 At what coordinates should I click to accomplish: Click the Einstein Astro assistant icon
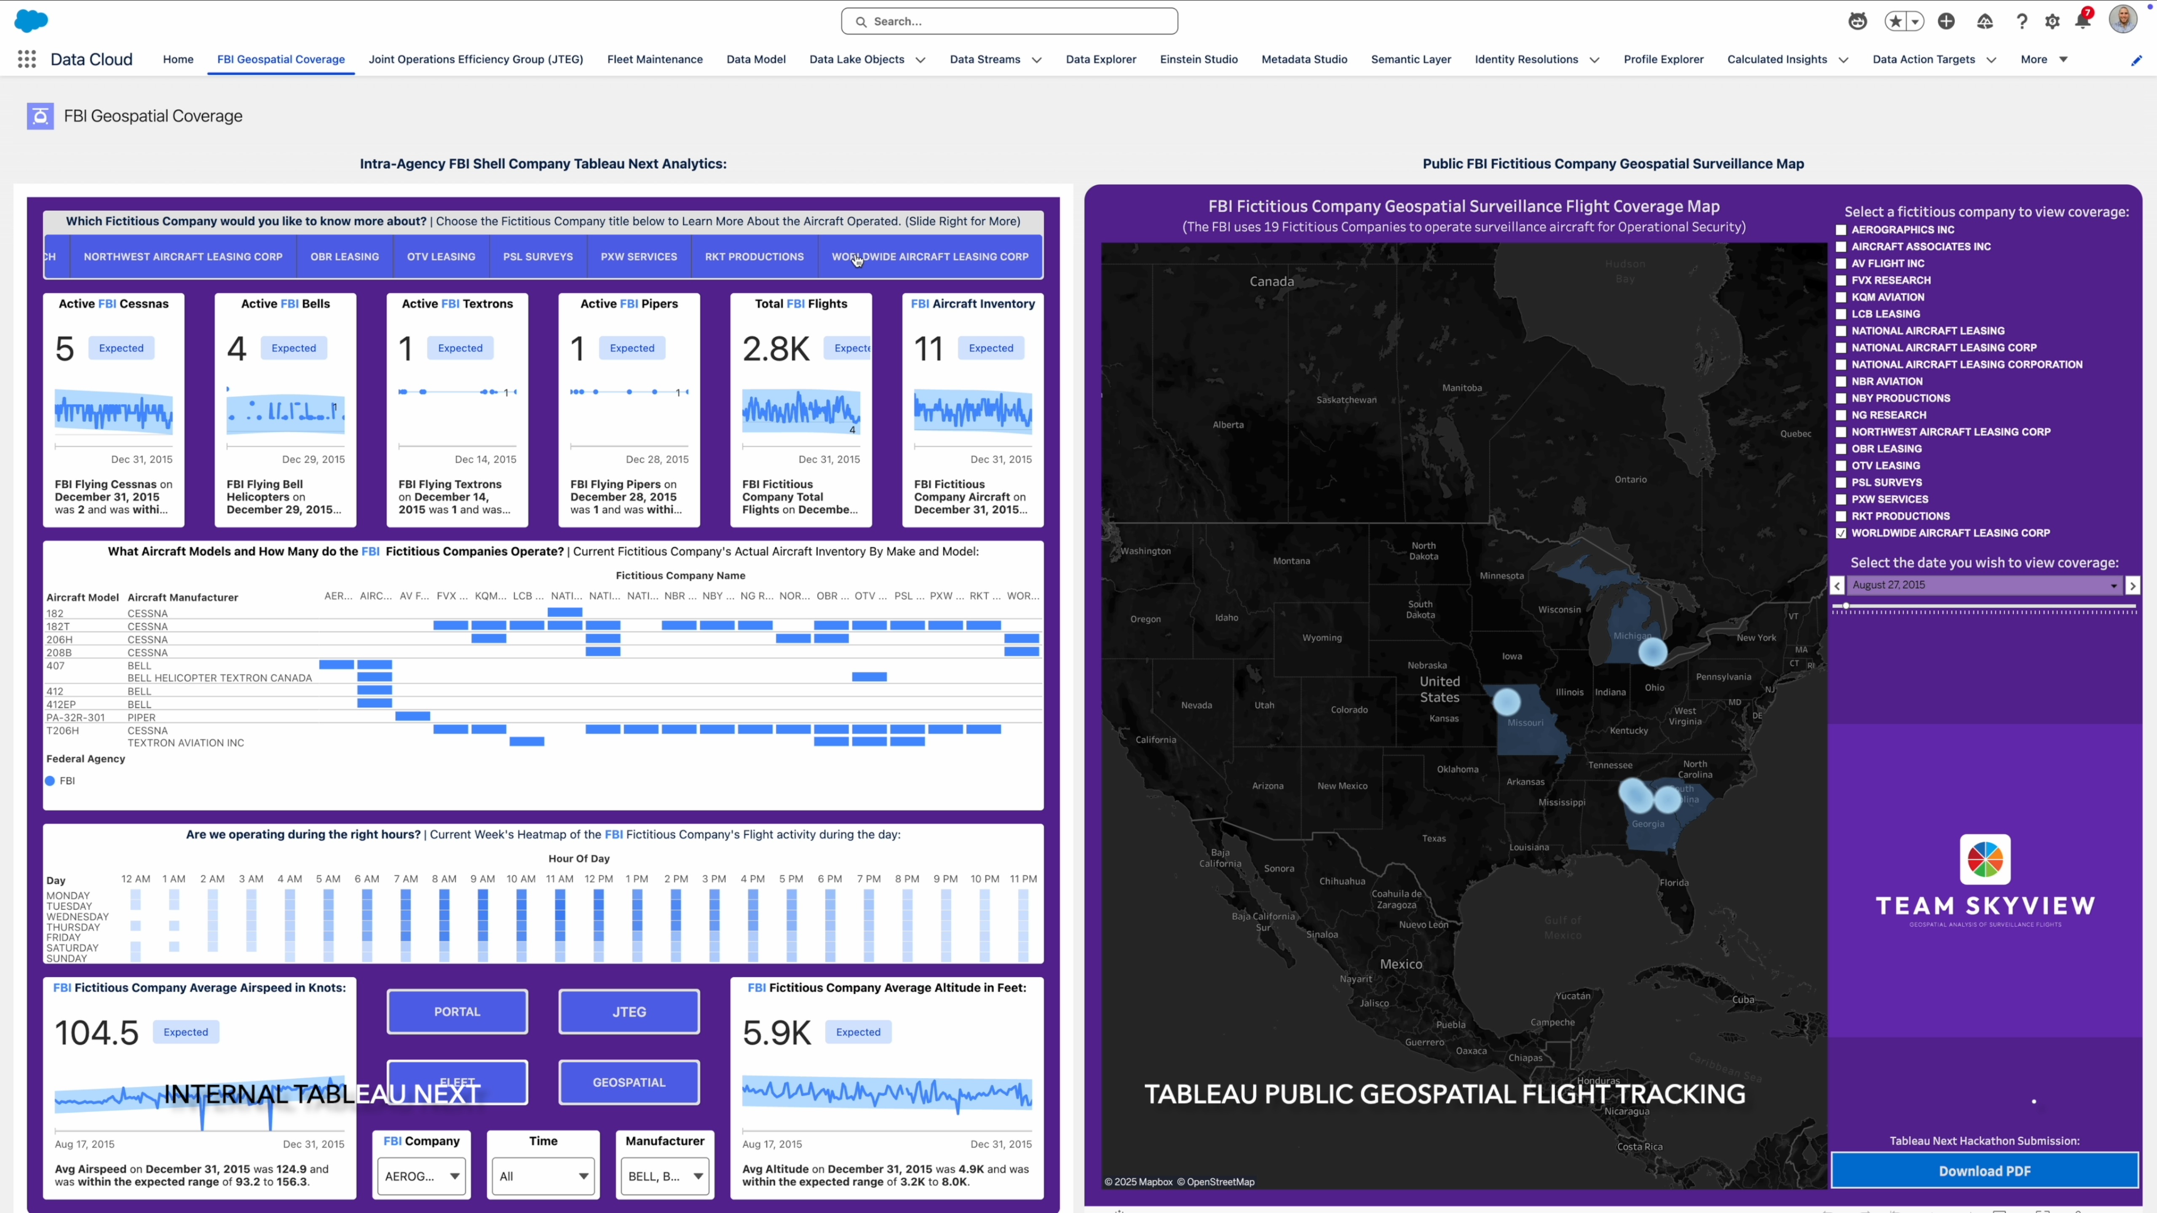click(1857, 22)
